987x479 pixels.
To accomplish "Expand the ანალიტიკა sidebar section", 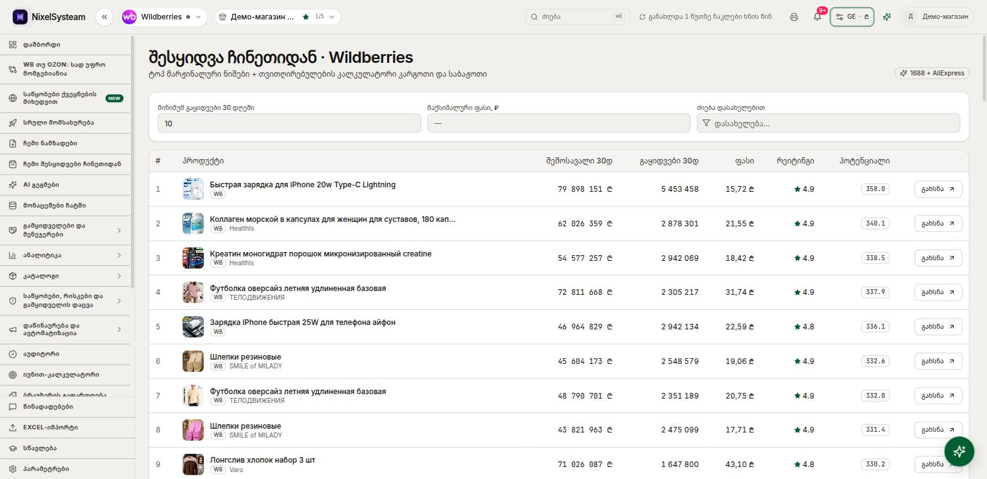I will [65, 255].
